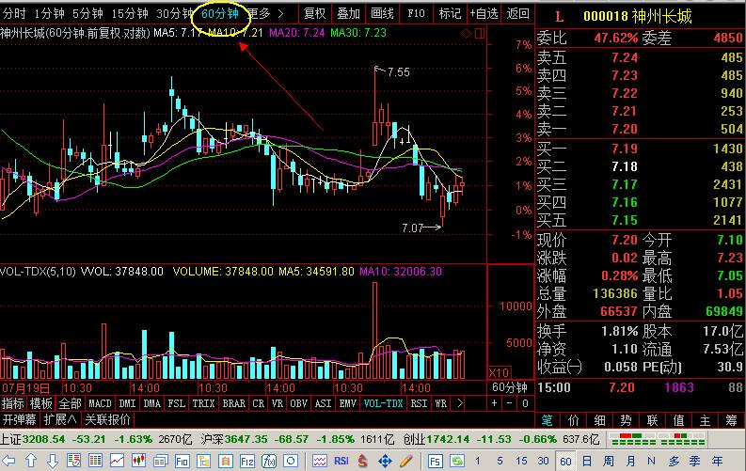
Task: Open the 多 multi-period selector
Action: (x=674, y=461)
